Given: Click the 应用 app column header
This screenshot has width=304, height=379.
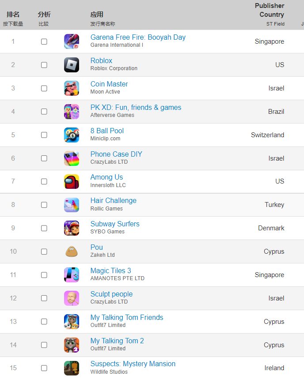Looking at the screenshot, I should pos(97,15).
